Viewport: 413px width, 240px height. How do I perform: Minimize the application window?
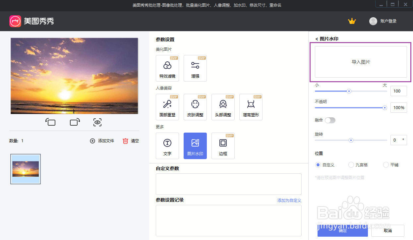(381, 4)
